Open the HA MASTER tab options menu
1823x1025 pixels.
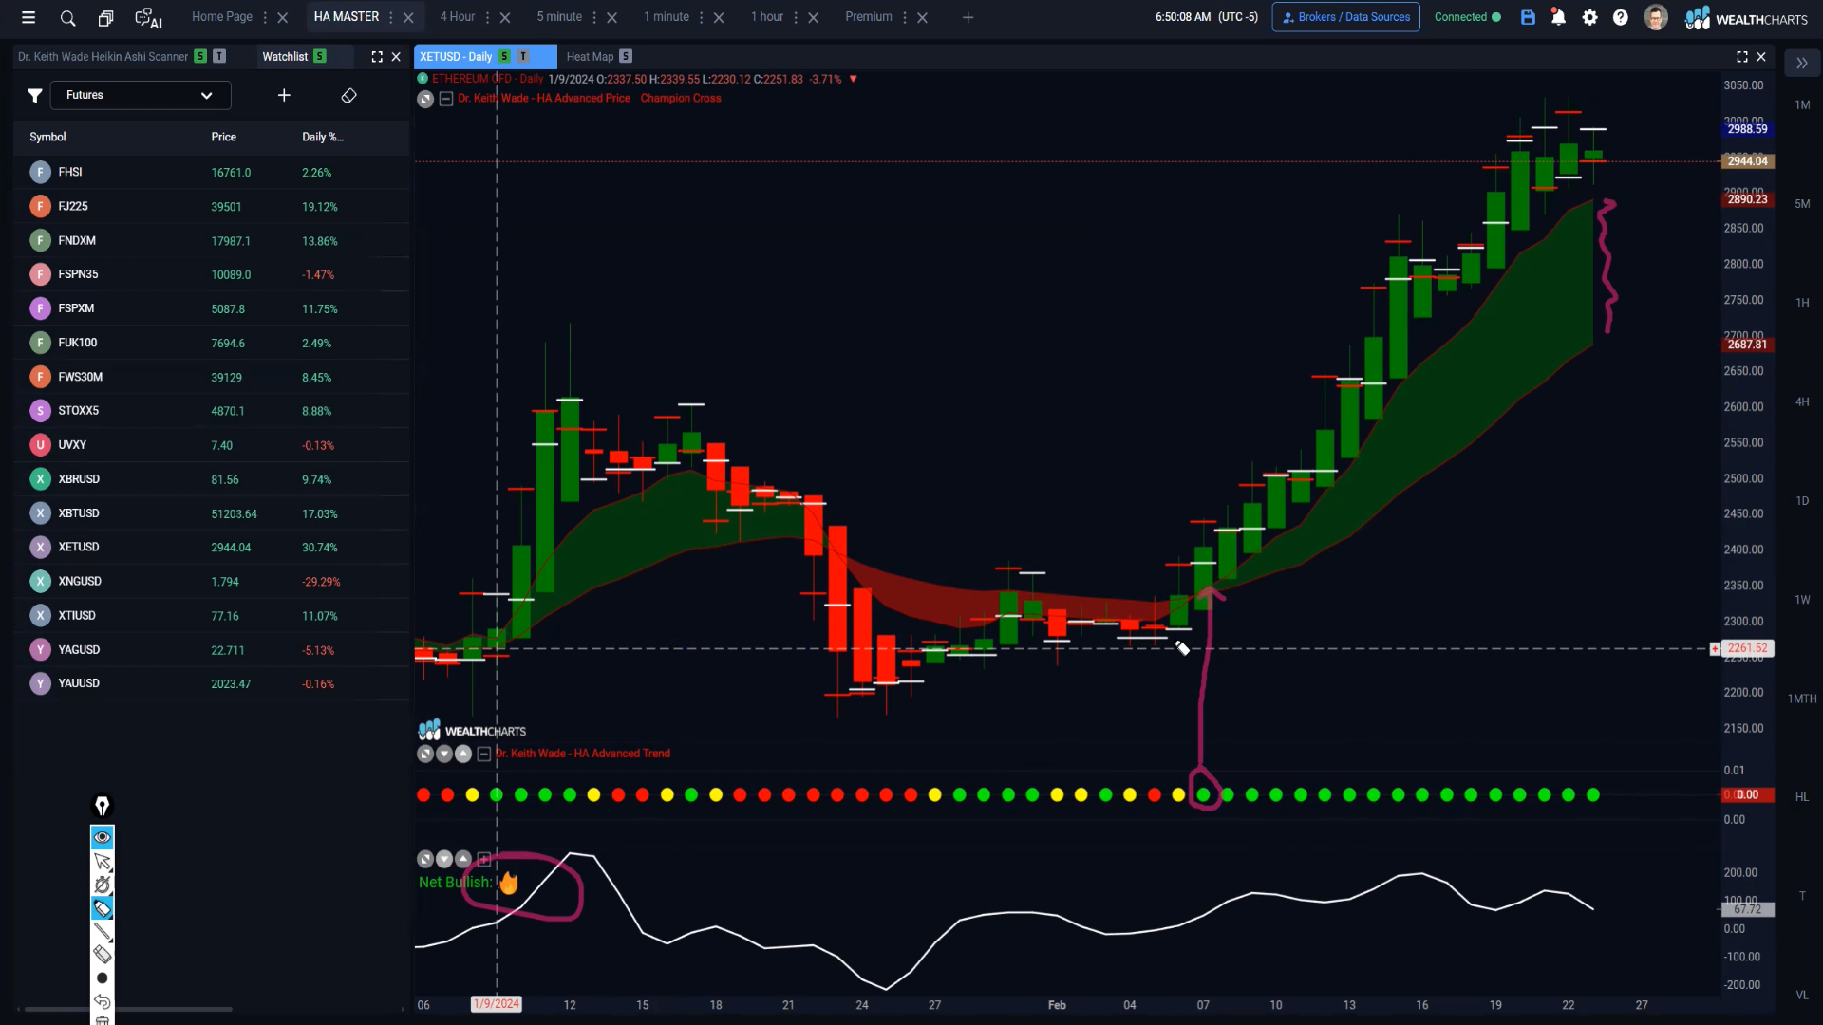click(391, 17)
